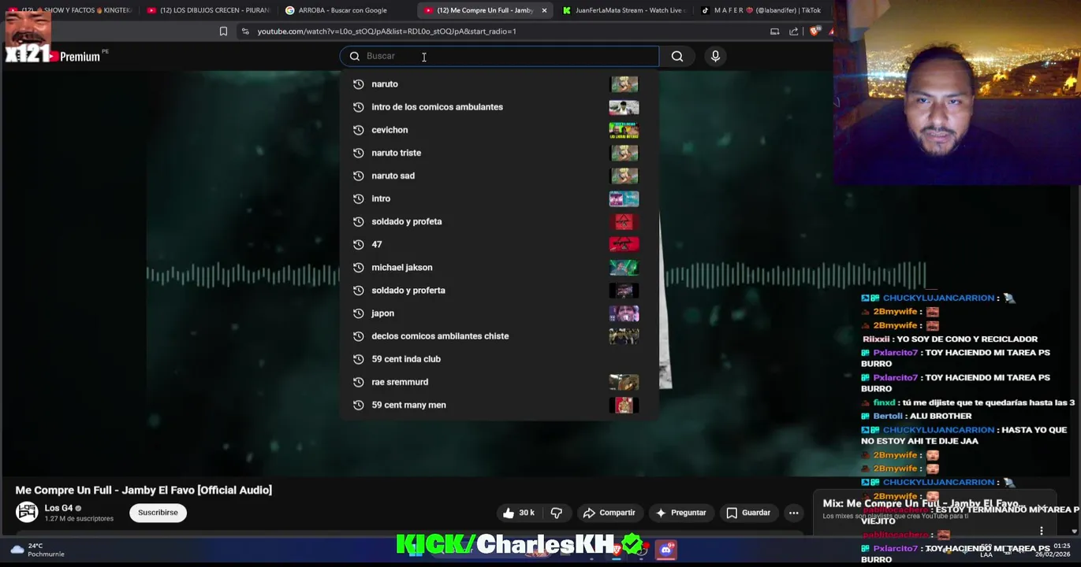Click history clock icon beside 'japon'
1081x567 pixels.
358,313
